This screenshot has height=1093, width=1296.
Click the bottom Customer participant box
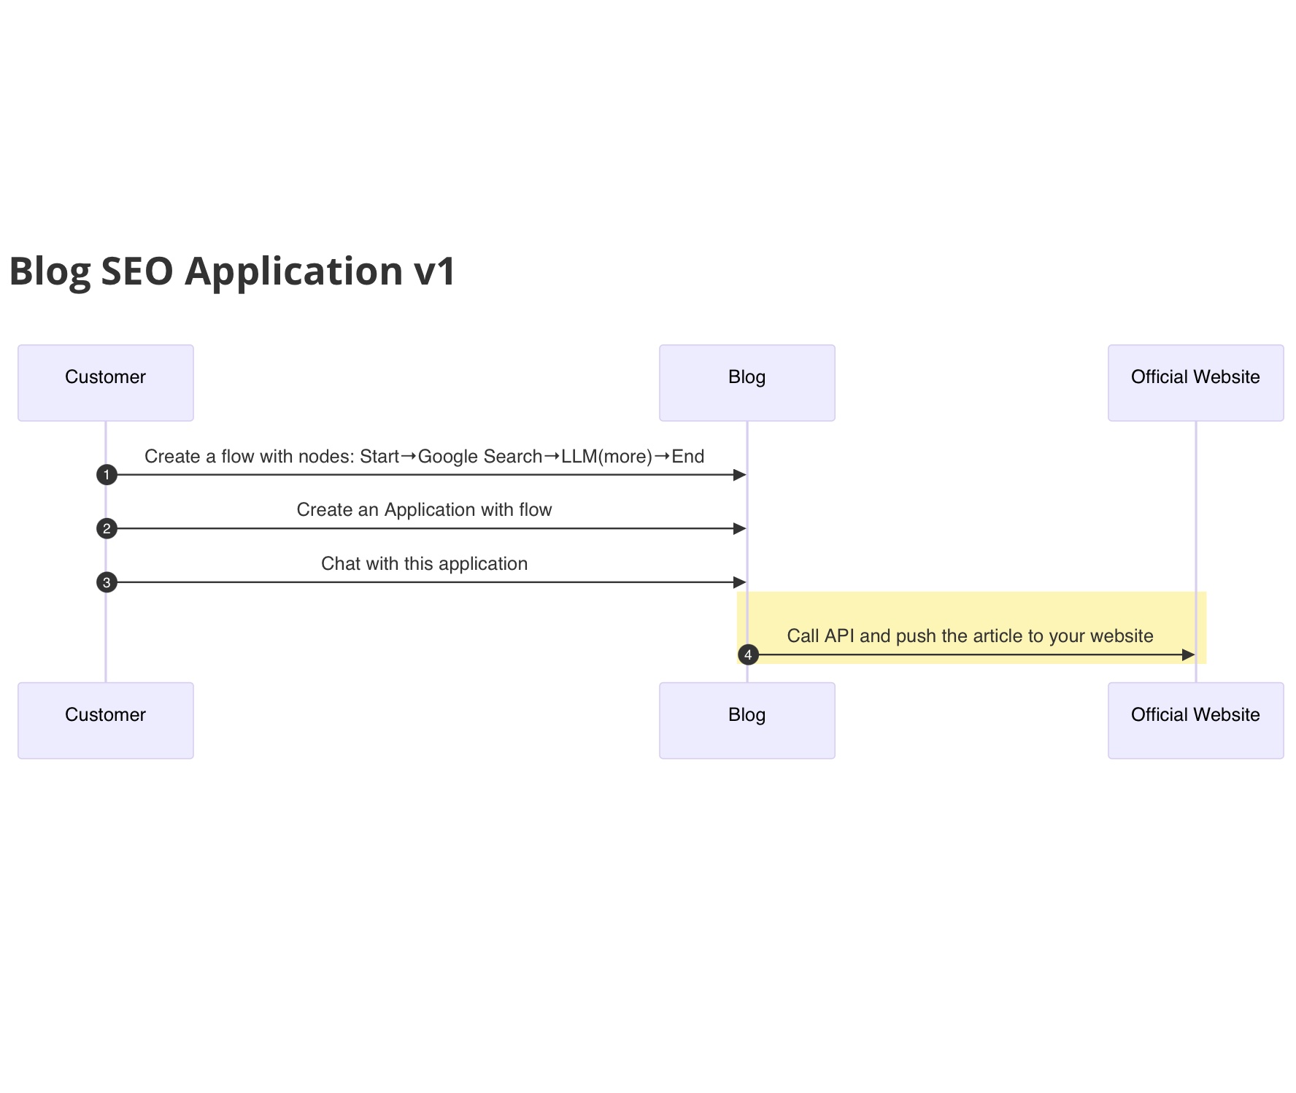tap(106, 720)
